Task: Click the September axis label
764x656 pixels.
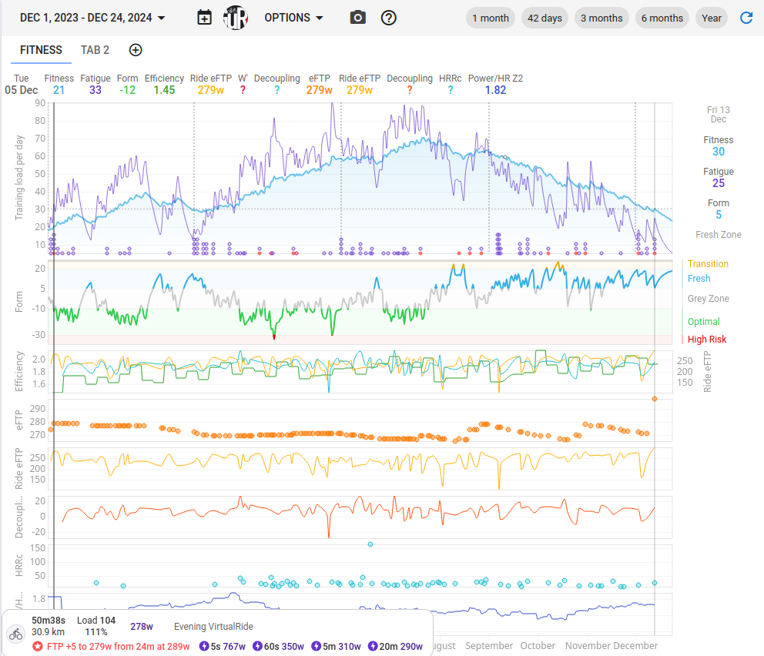Action: pos(489,646)
